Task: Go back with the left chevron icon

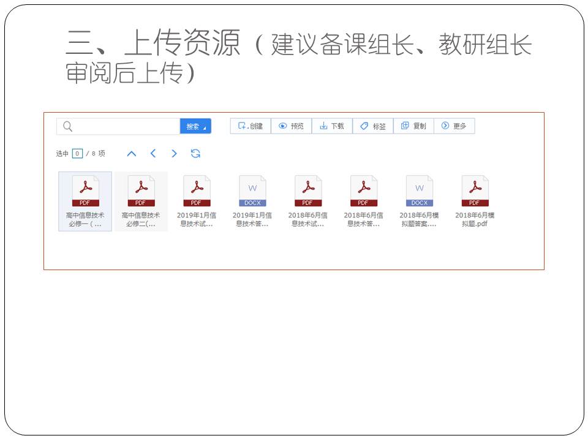Action: 153,154
